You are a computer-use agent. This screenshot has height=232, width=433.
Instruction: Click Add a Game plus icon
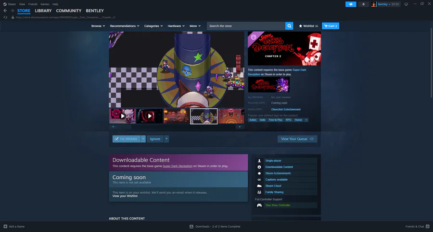pyautogui.click(x=5, y=227)
